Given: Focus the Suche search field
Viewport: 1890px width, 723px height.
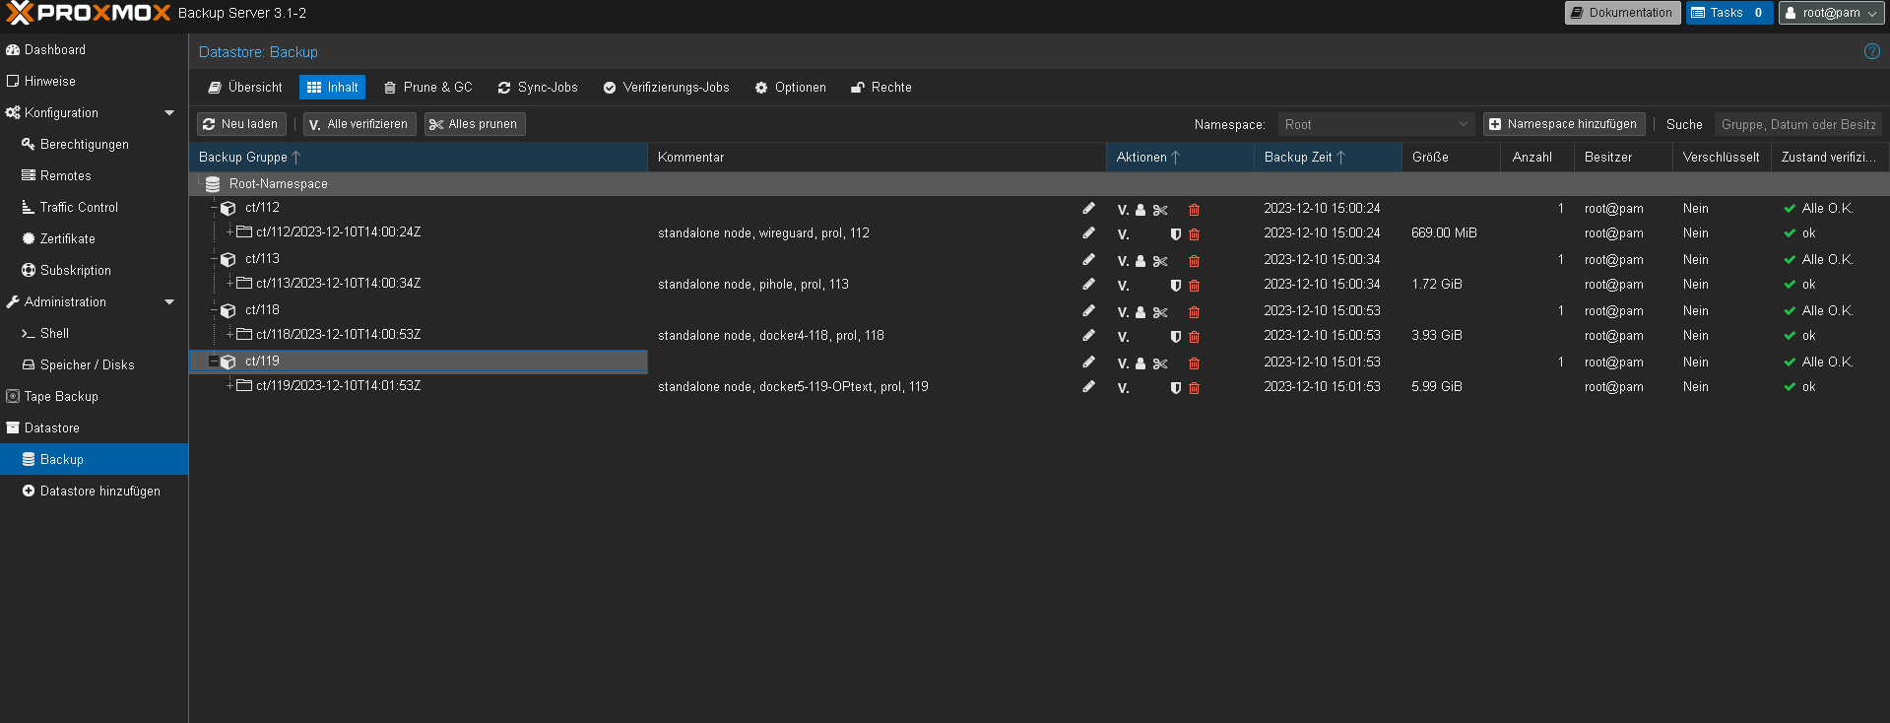Looking at the screenshot, I should 1798,124.
